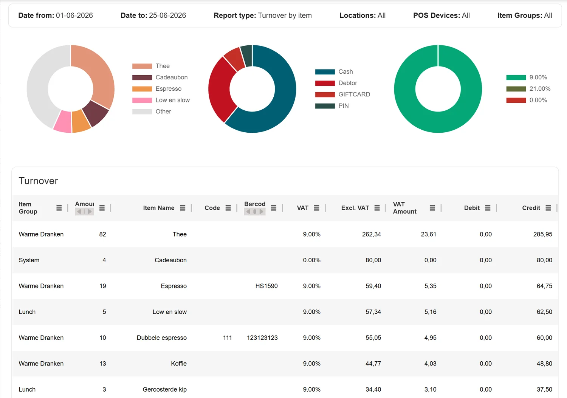Toggle the Debtor legend swatch
This screenshot has height=398, width=567.
point(325,83)
